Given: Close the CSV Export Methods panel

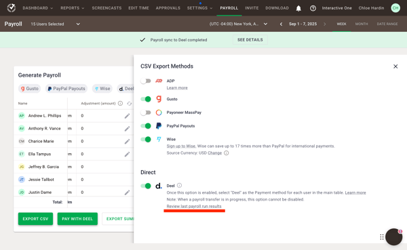Looking at the screenshot, I should point(395,66).
